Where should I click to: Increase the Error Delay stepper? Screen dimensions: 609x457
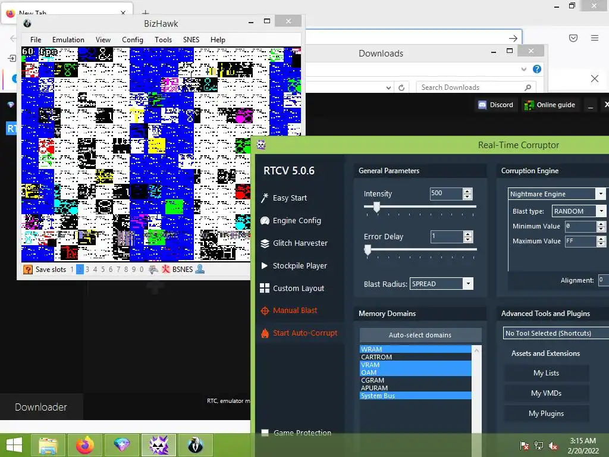coord(467,234)
